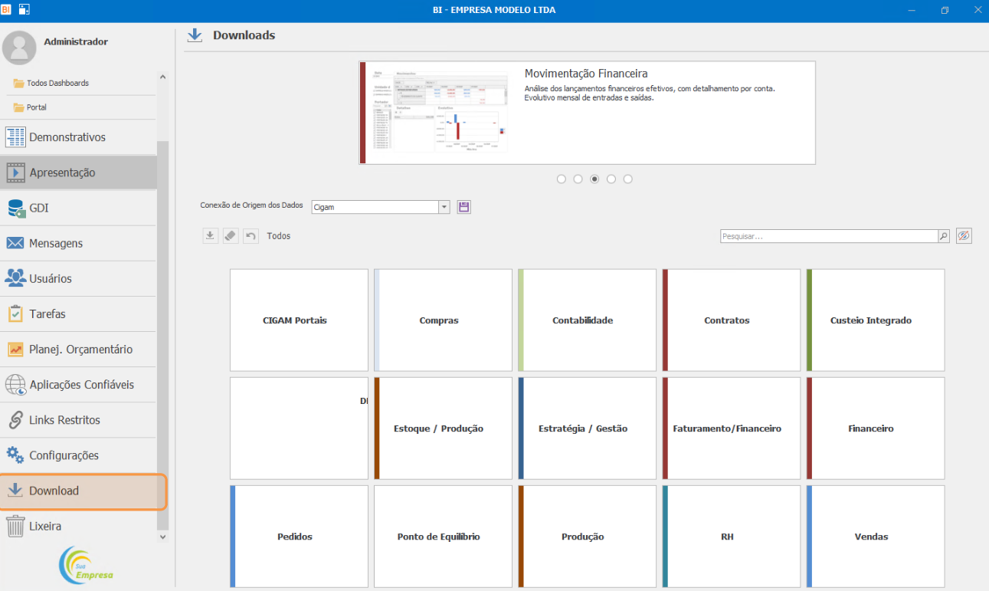Select Download in the sidebar
The image size is (989, 591).
pos(83,491)
